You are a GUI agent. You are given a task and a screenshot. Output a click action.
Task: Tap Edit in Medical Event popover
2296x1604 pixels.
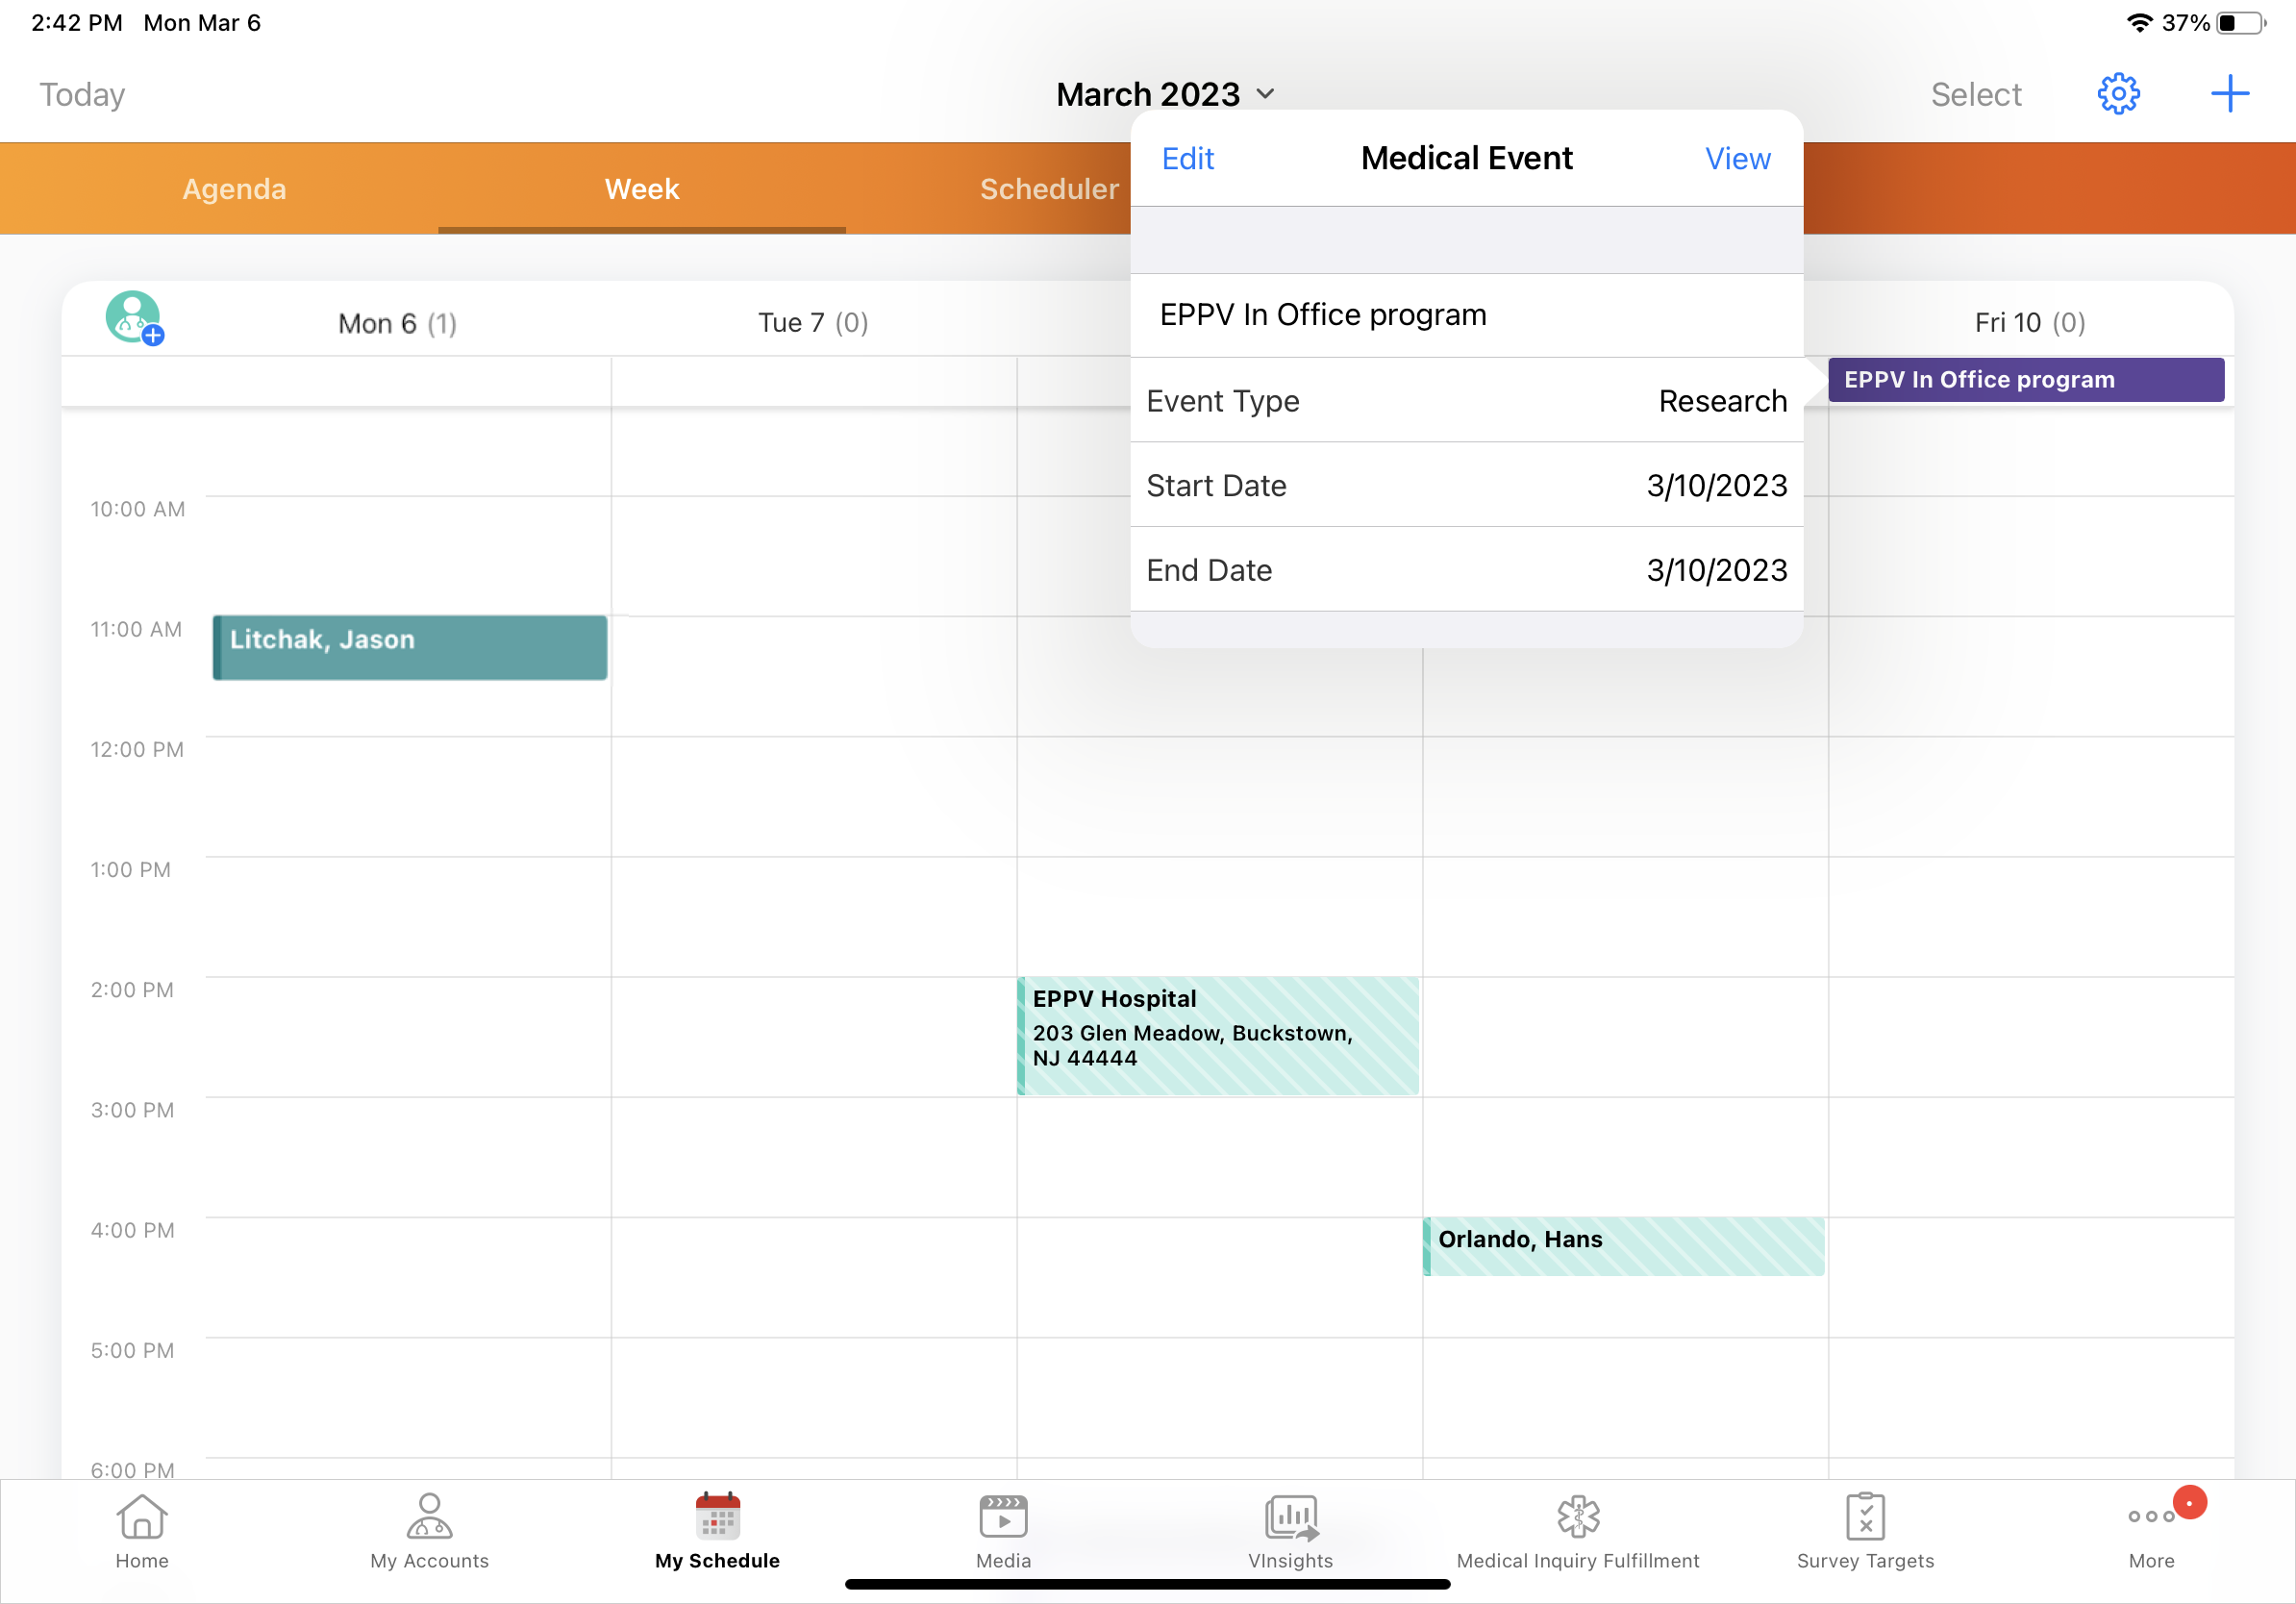click(1187, 158)
